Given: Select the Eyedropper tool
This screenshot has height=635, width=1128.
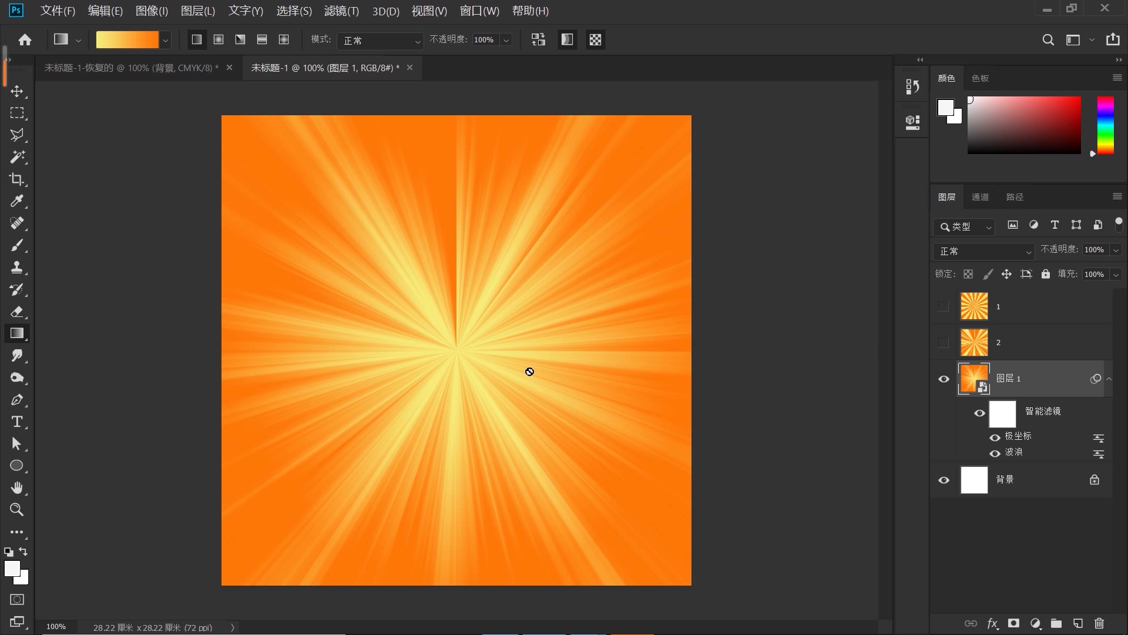Looking at the screenshot, I should 17,201.
